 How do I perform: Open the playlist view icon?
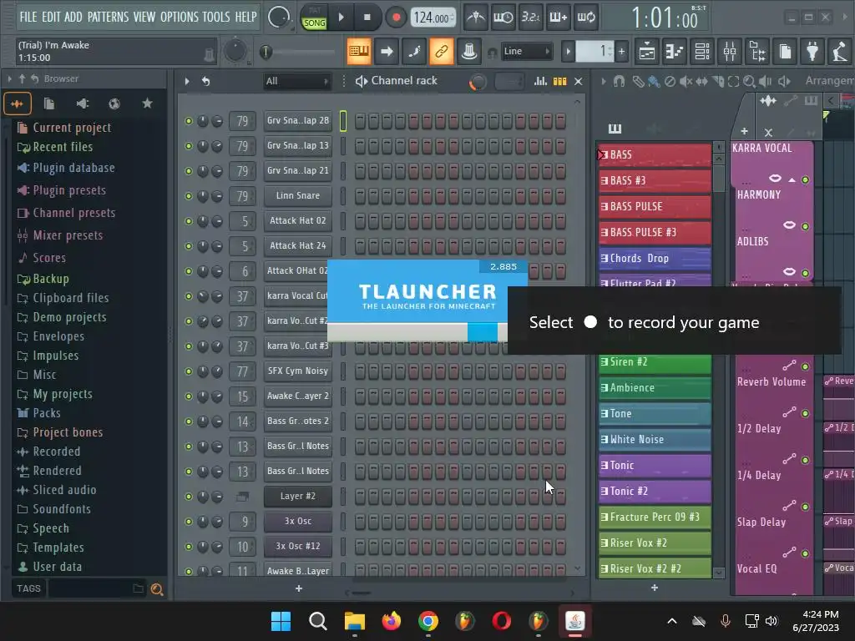[647, 52]
